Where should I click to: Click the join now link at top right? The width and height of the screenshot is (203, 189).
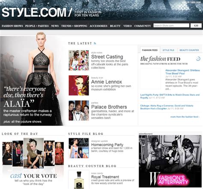[x=196, y=2]
